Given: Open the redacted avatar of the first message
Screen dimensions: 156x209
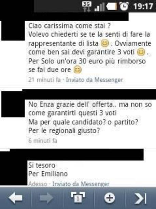Looking at the screenshot, I should [13, 30].
